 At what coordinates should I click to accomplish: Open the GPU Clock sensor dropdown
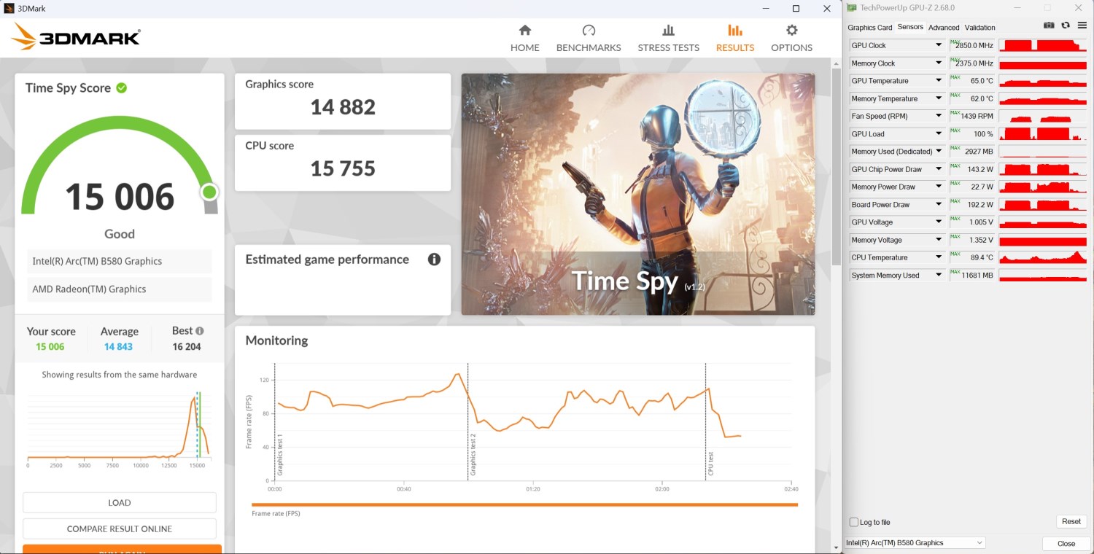tap(939, 45)
